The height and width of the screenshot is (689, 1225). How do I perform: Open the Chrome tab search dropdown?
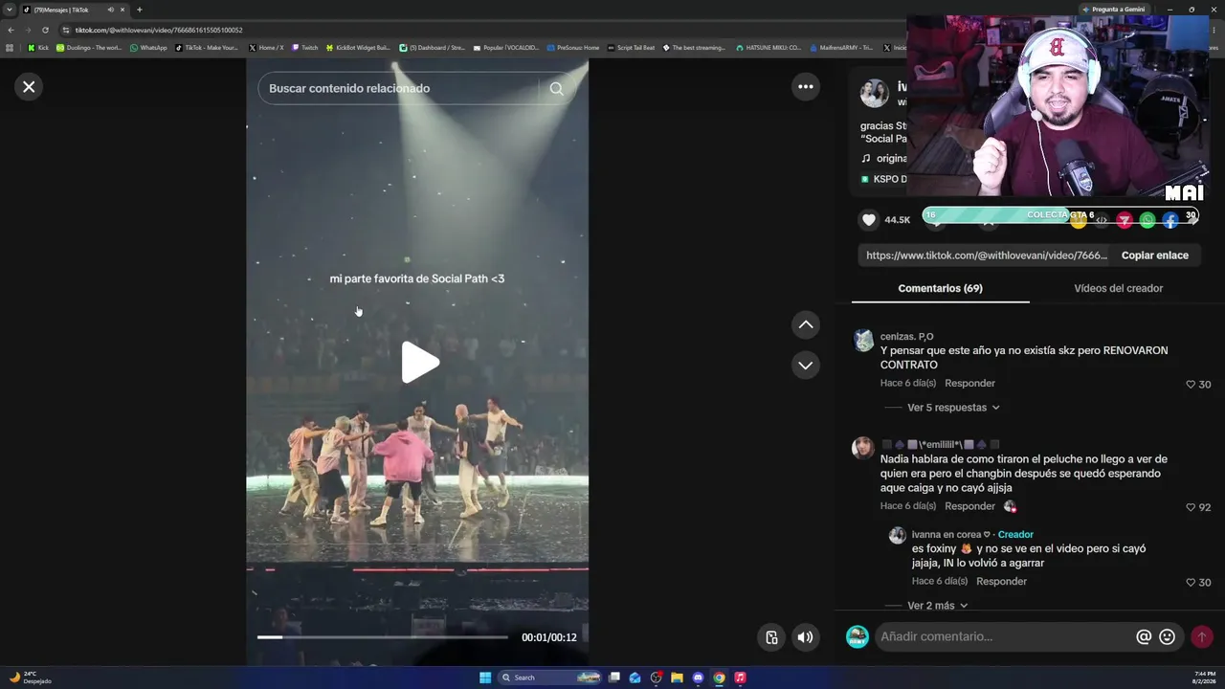tap(10, 10)
